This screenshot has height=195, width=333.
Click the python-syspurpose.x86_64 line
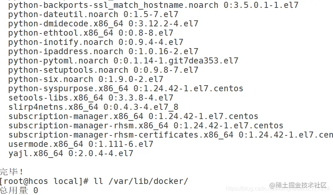pos(126,89)
